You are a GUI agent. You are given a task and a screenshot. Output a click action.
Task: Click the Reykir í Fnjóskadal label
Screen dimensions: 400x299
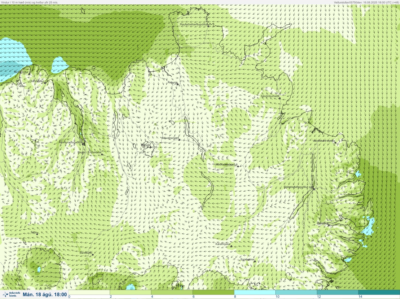pos(89,152)
